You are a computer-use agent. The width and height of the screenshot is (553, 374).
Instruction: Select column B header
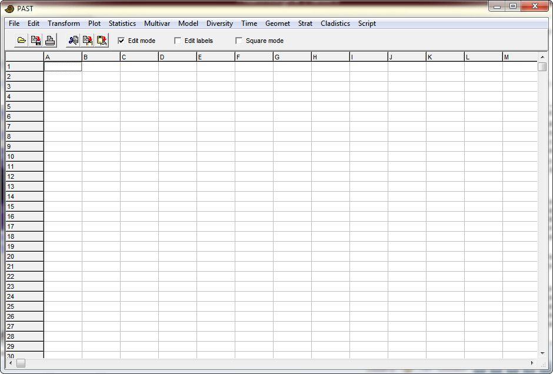101,57
